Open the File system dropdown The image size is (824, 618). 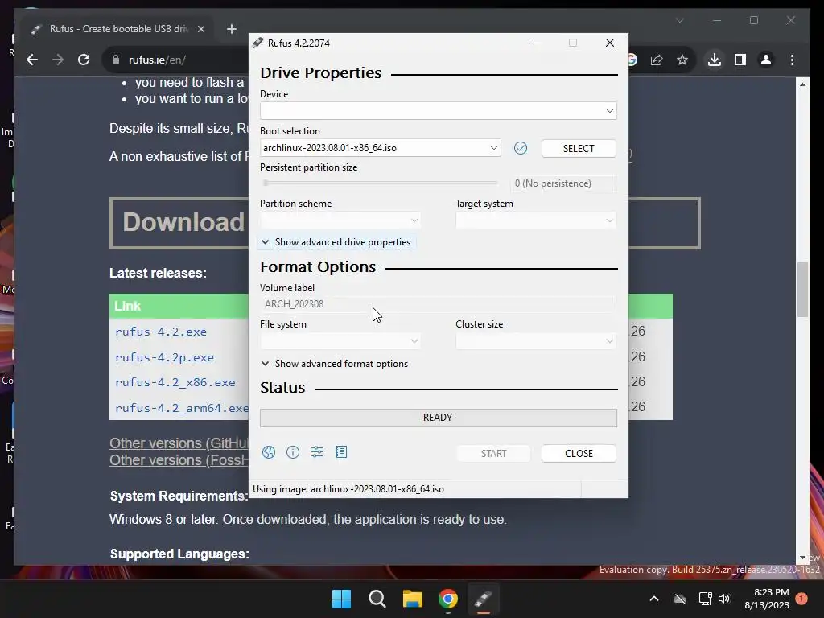point(340,341)
